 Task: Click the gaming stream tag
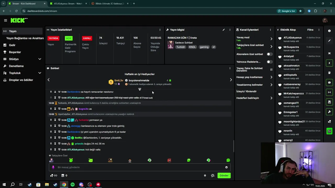pos(204,47)
